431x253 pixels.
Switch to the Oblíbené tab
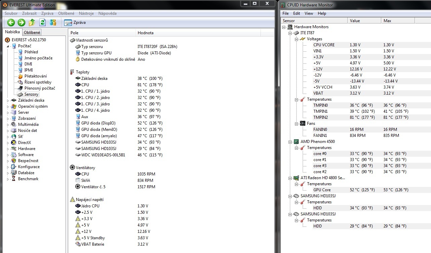(32, 33)
